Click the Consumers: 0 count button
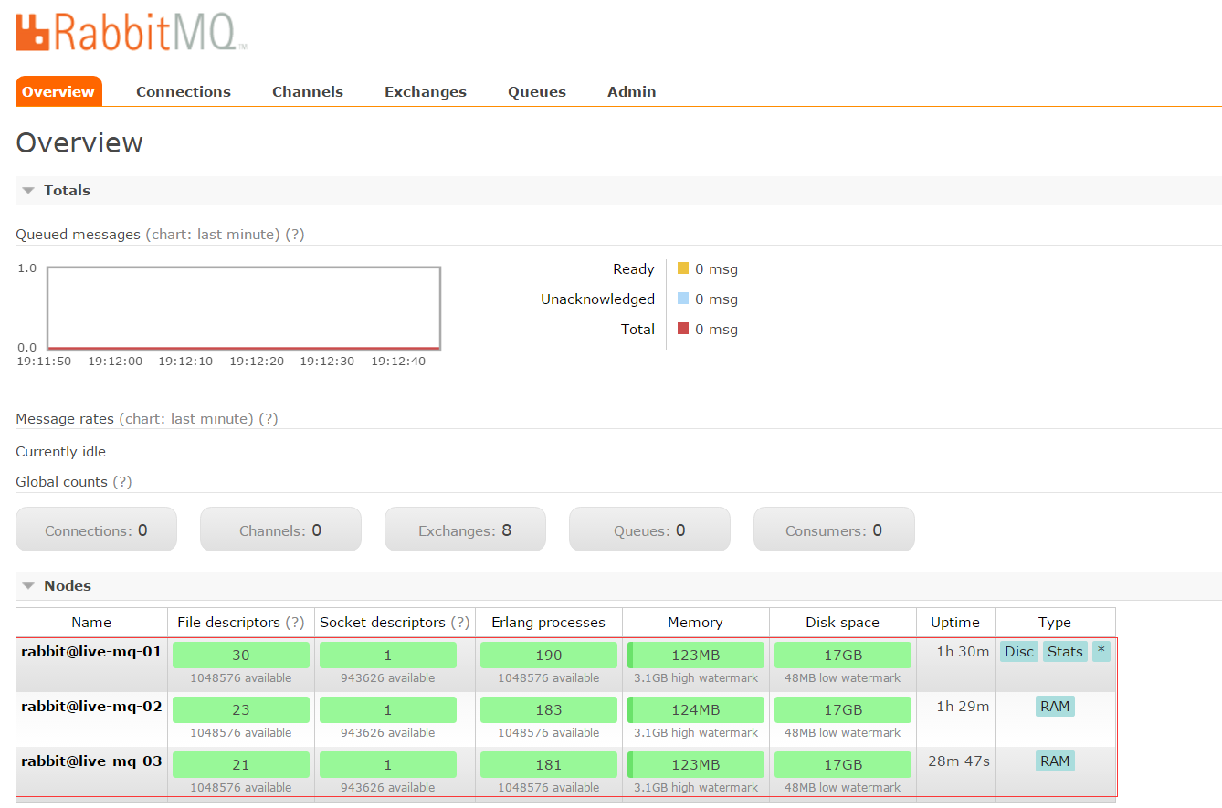This screenshot has width=1222, height=808. (x=834, y=529)
